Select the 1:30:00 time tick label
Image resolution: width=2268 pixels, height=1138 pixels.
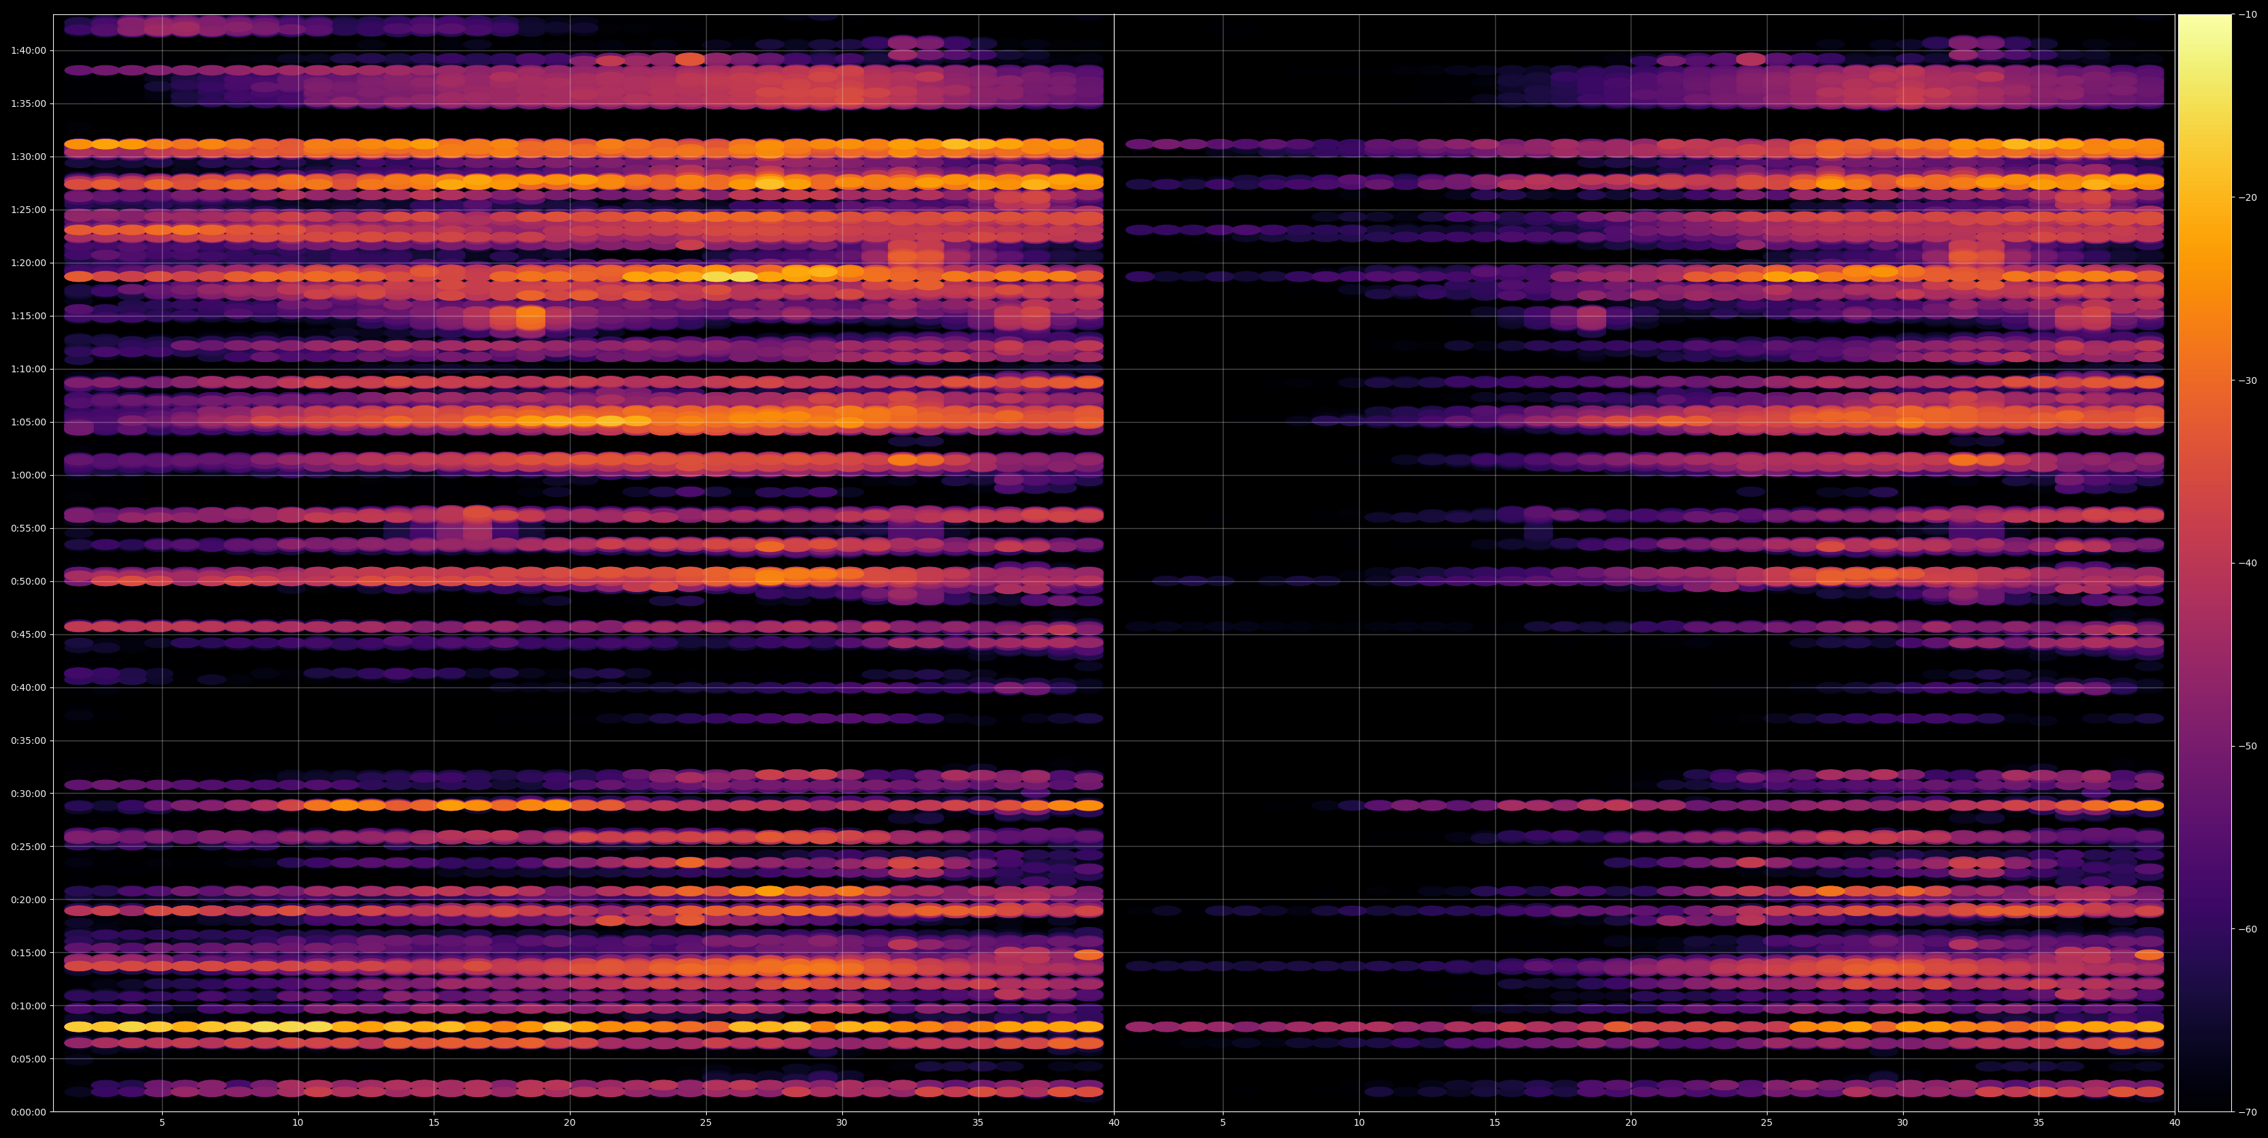[28, 157]
